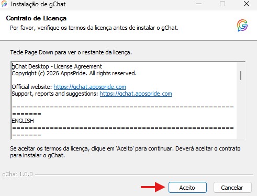Click the 'Tecle Page Down' instruction text
This screenshot has width=257, height=196.
click(71, 52)
